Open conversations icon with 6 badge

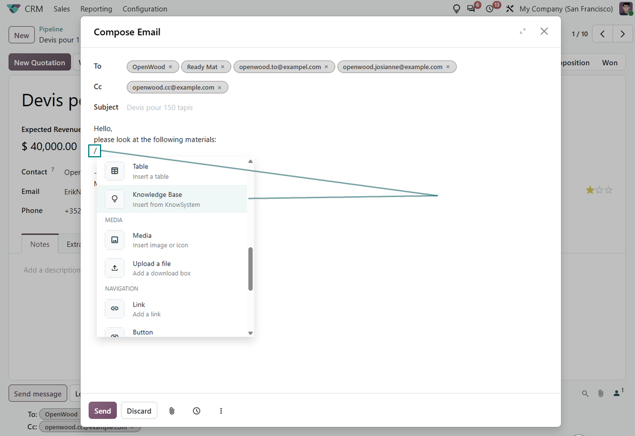point(471,8)
